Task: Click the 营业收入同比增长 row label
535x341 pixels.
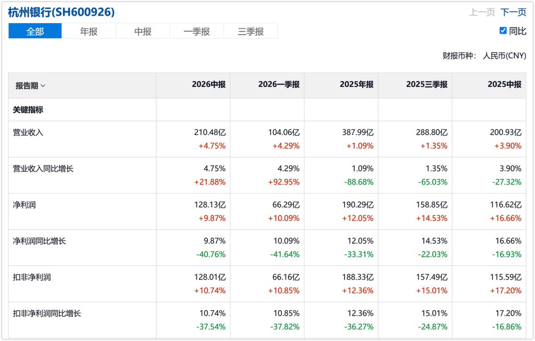Action: click(43, 168)
